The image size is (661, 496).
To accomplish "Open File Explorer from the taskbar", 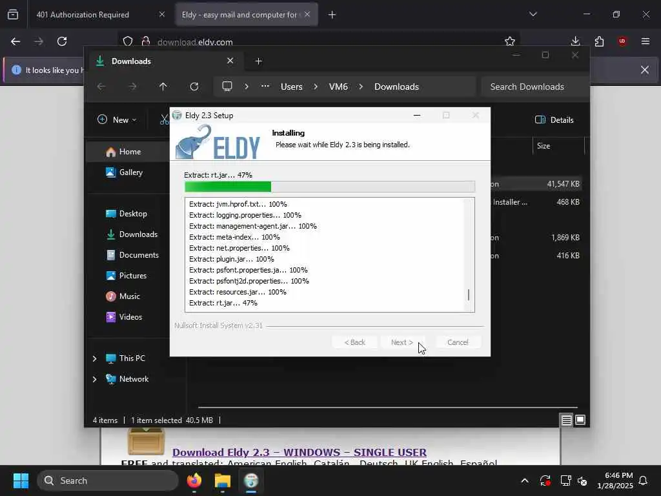I will click(223, 480).
